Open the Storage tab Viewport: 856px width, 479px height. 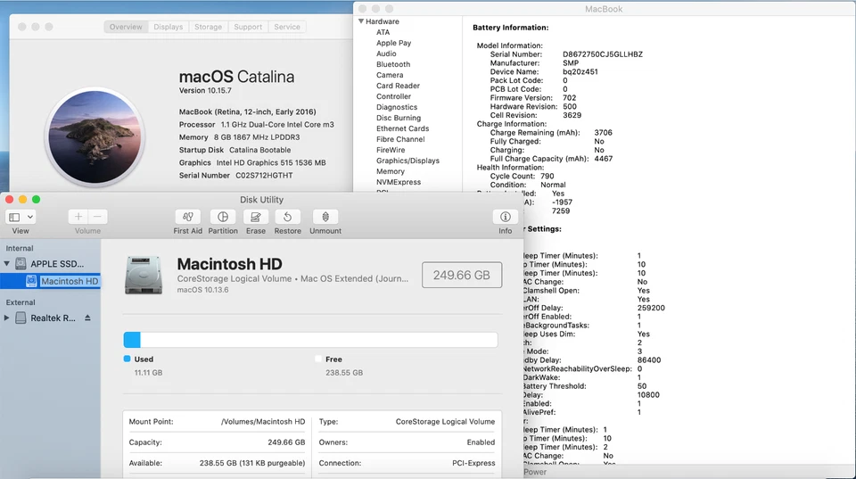[x=208, y=27]
